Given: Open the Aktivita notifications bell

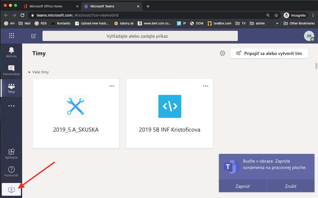Looking at the screenshot, I should coord(11,52).
